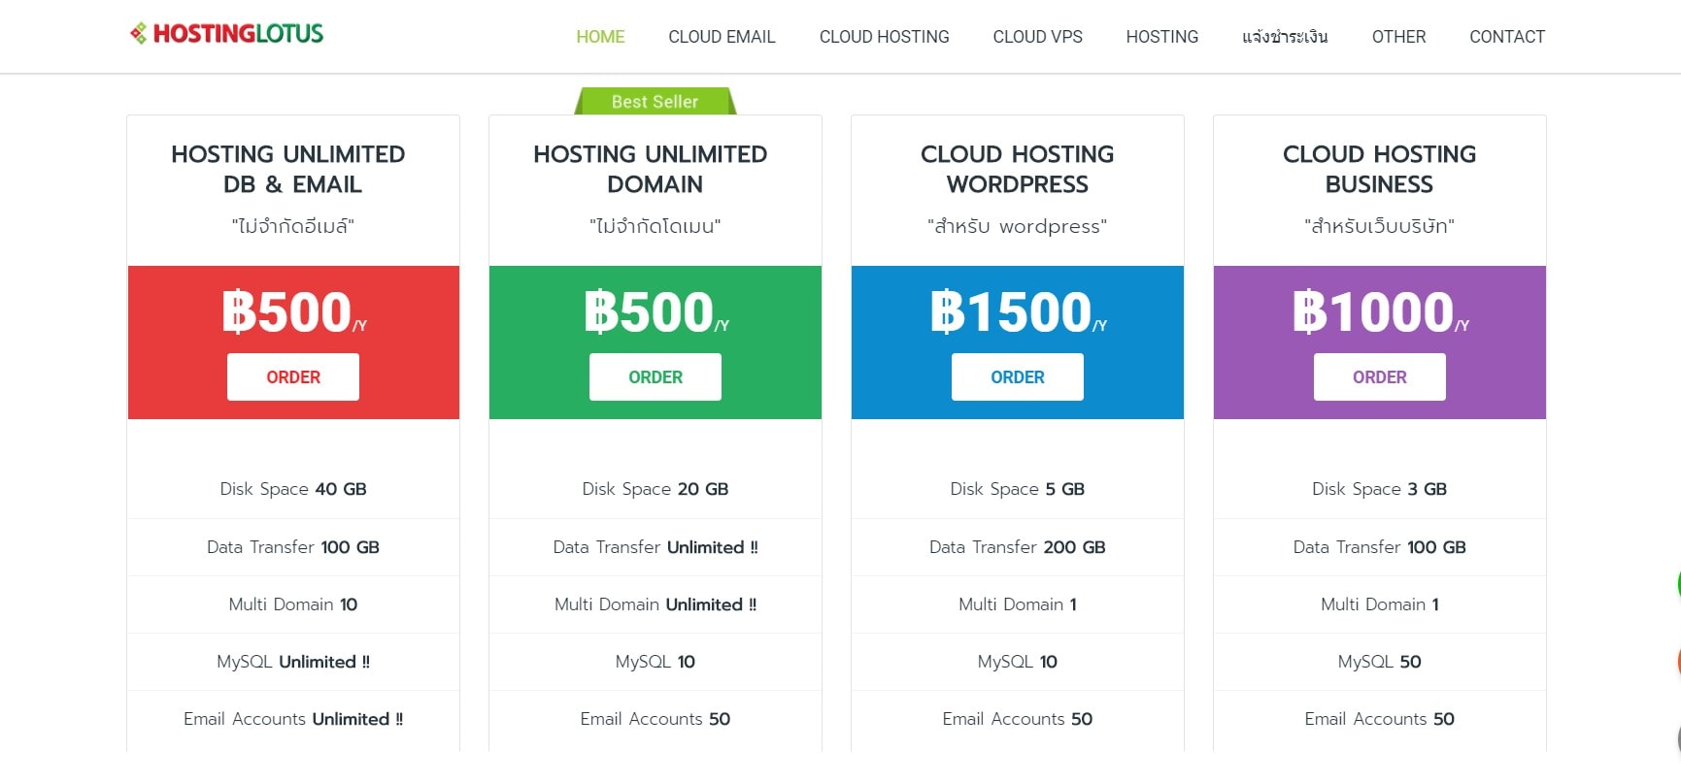Open the OTHER menu
The height and width of the screenshot is (783, 1681).
[x=1398, y=37]
